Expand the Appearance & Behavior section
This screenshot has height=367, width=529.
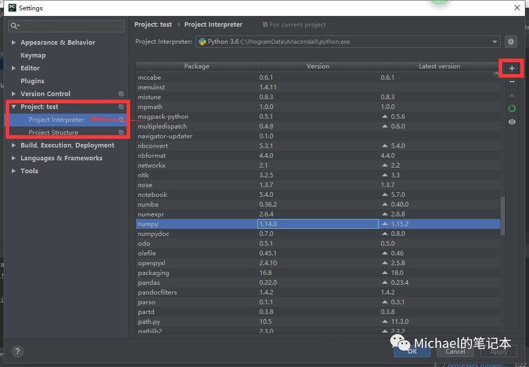click(x=14, y=43)
